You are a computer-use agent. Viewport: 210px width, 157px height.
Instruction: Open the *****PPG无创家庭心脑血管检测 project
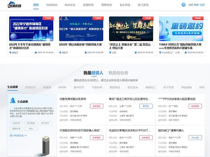pos(177,99)
